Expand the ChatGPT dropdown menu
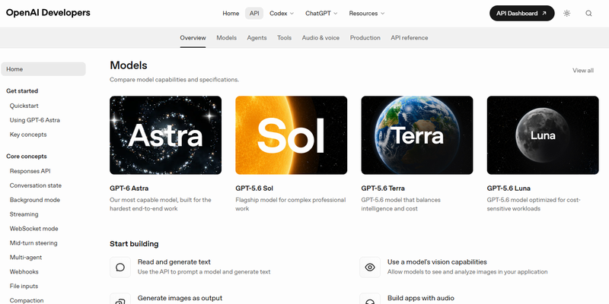This screenshot has height=304, width=609. pos(321,13)
